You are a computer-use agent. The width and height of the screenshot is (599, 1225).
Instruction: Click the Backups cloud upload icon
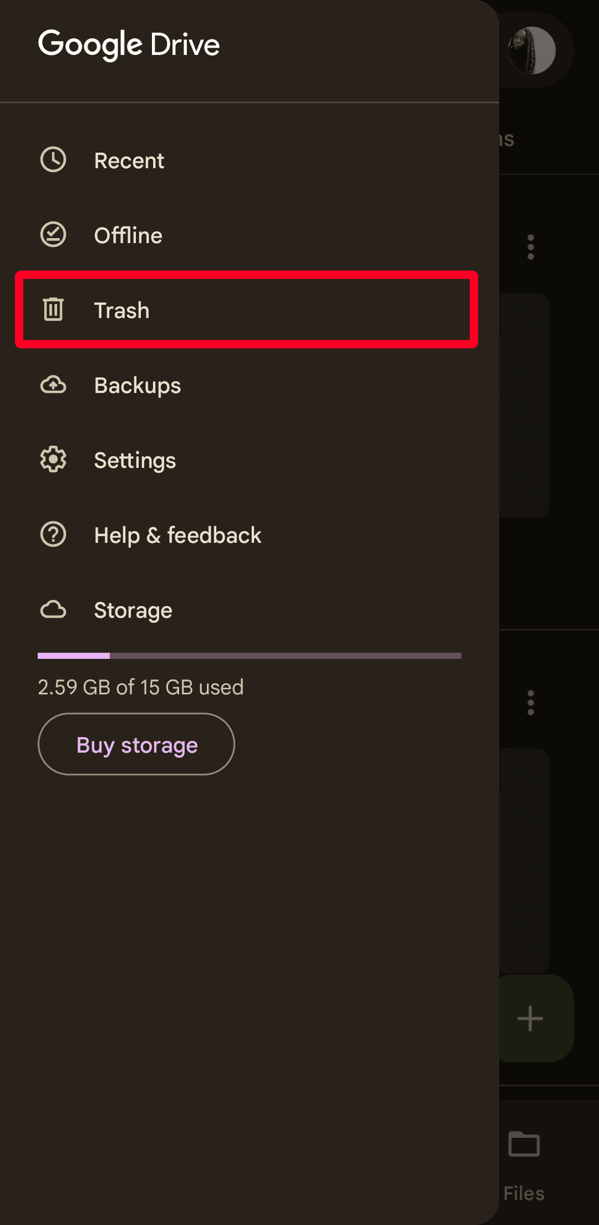[x=53, y=385]
